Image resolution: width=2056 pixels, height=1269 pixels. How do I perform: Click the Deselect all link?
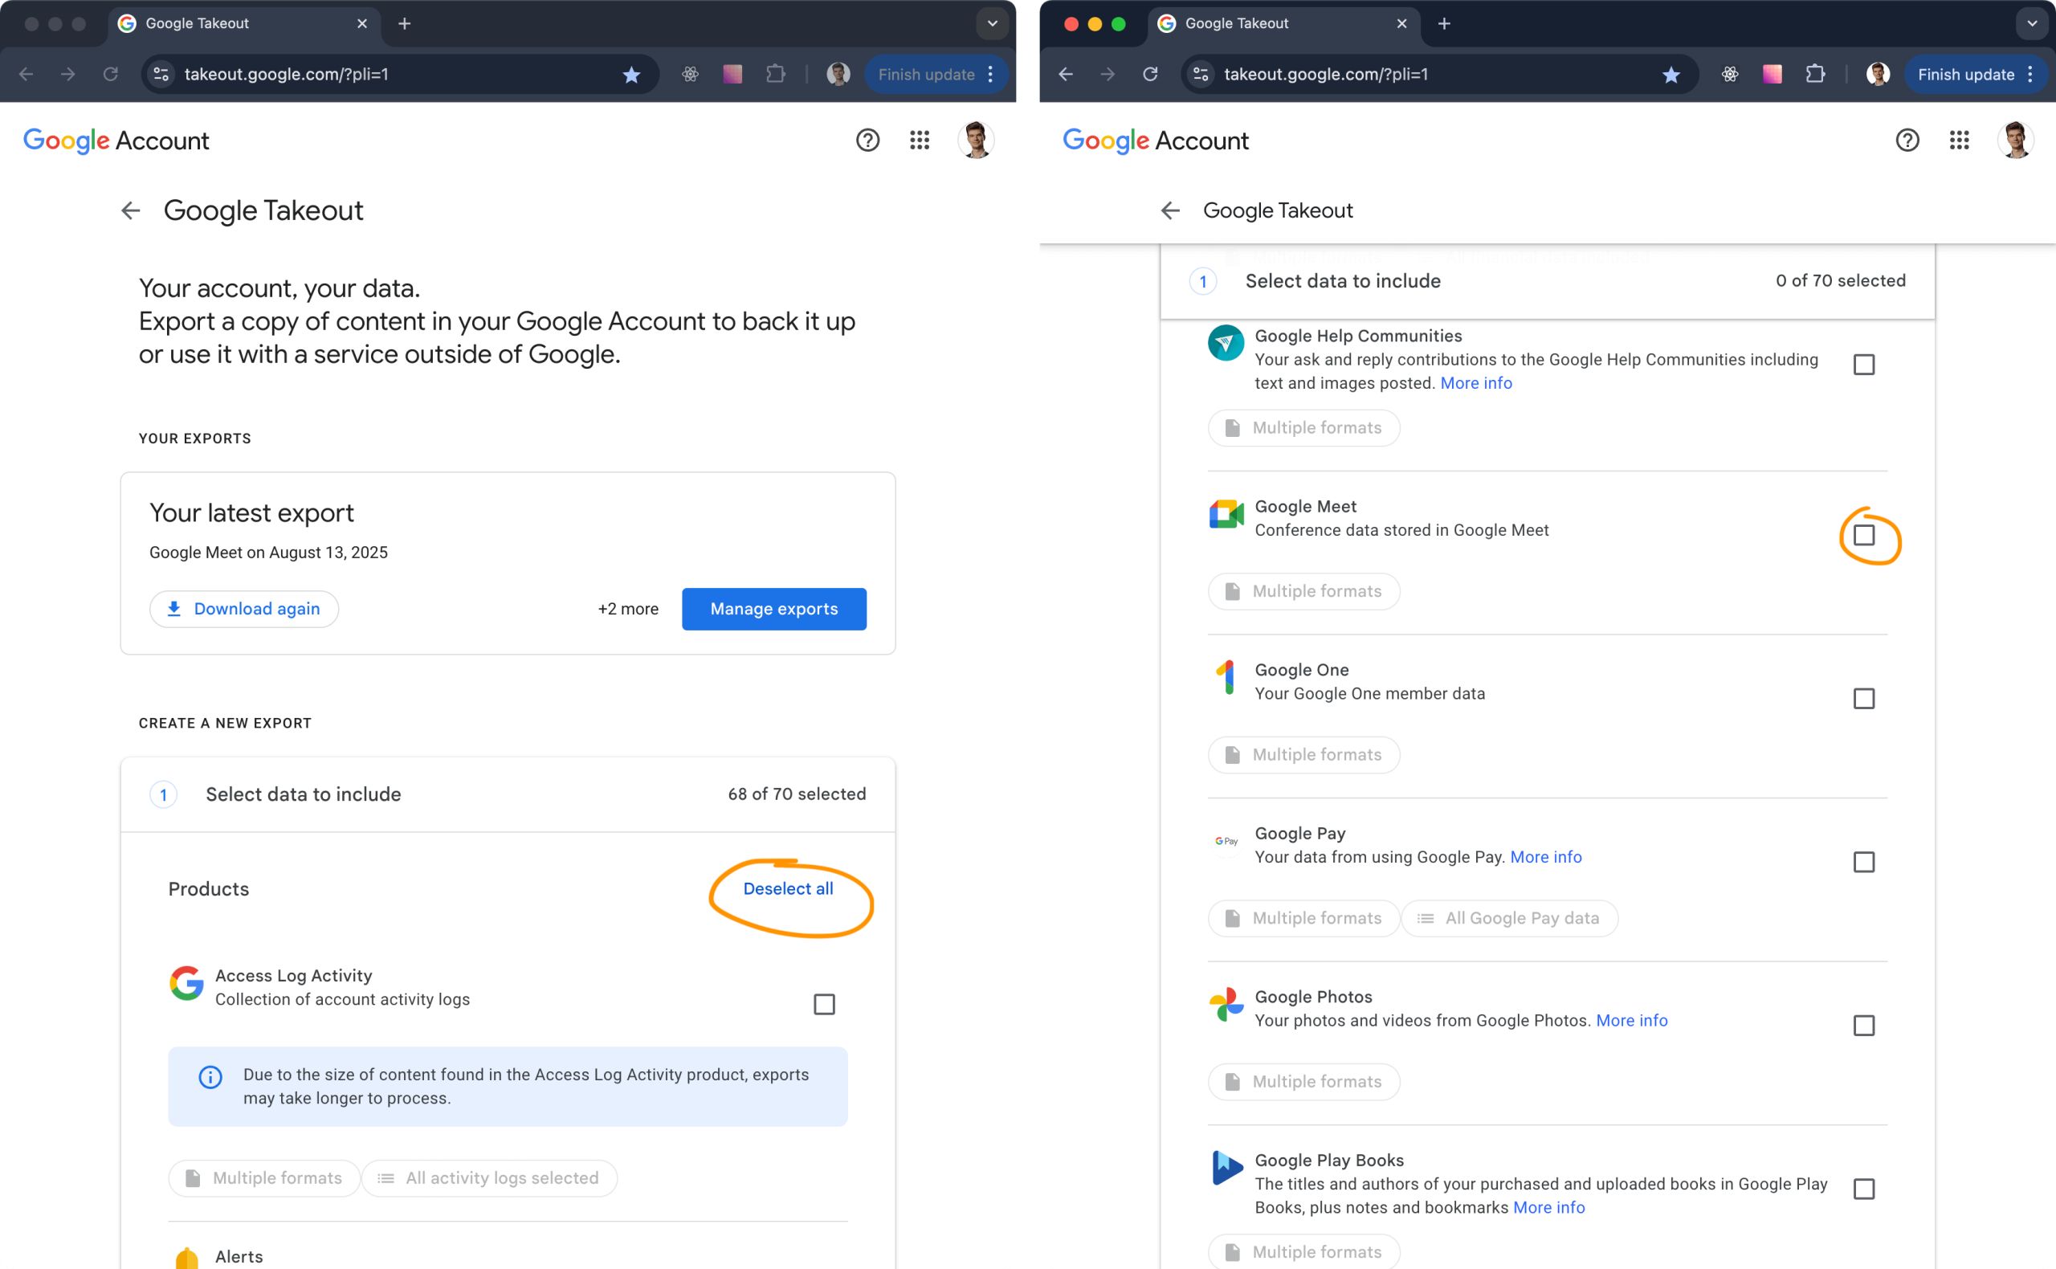[787, 889]
